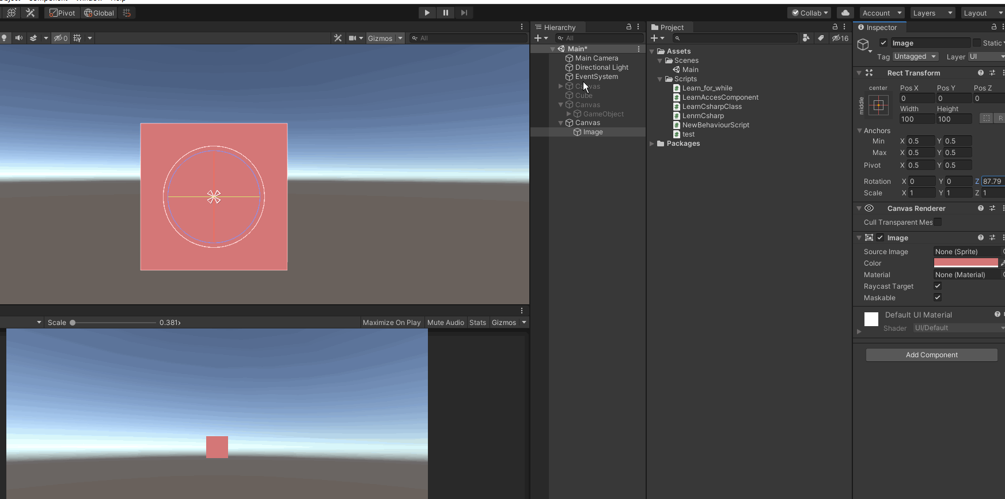Open the Layers dropdown

pyautogui.click(x=933, y=13)
